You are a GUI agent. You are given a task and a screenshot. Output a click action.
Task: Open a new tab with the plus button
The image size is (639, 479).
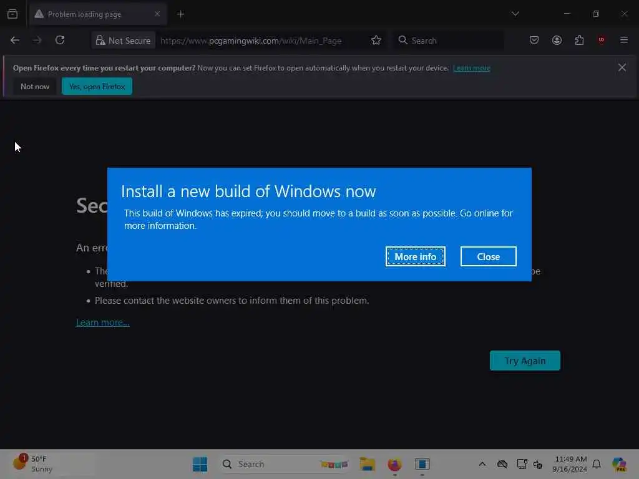[180, 14]
